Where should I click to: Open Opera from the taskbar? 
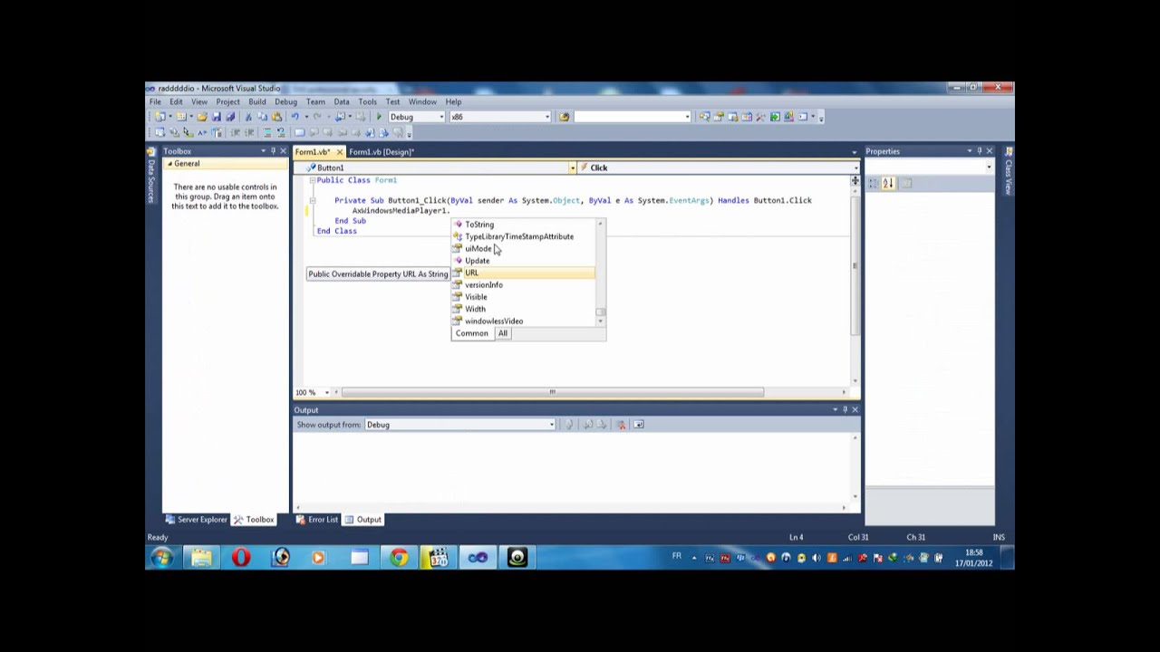pos(241,558)
